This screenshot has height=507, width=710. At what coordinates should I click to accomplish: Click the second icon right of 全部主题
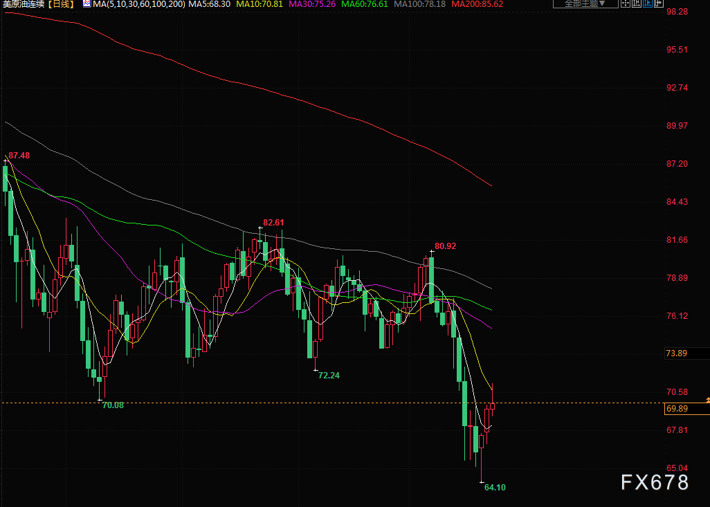click(636, 4)
